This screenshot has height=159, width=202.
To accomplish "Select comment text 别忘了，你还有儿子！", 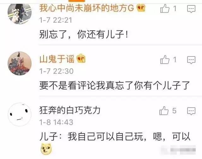I will point(84,34).
